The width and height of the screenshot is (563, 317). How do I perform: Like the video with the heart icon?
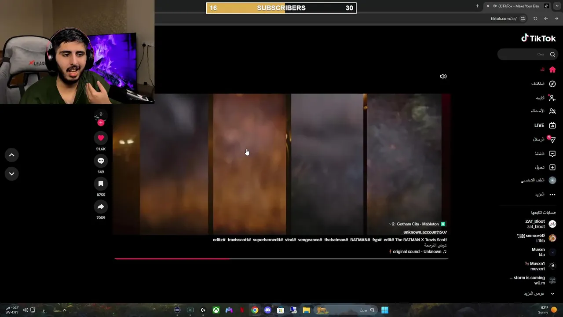tap(101, 138)
